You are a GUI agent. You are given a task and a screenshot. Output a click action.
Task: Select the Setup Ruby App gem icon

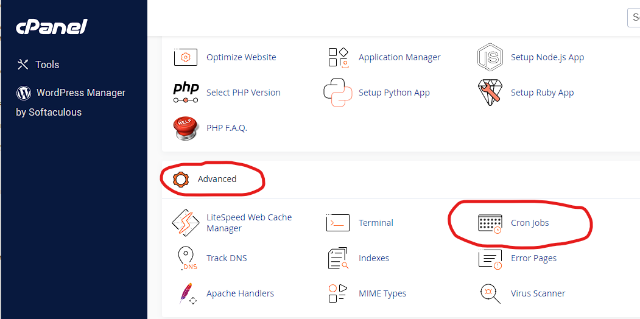[x=490, y=93]
